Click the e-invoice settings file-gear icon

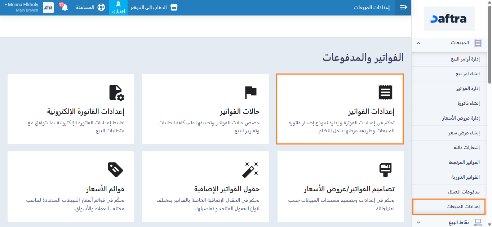coord(116,93)
